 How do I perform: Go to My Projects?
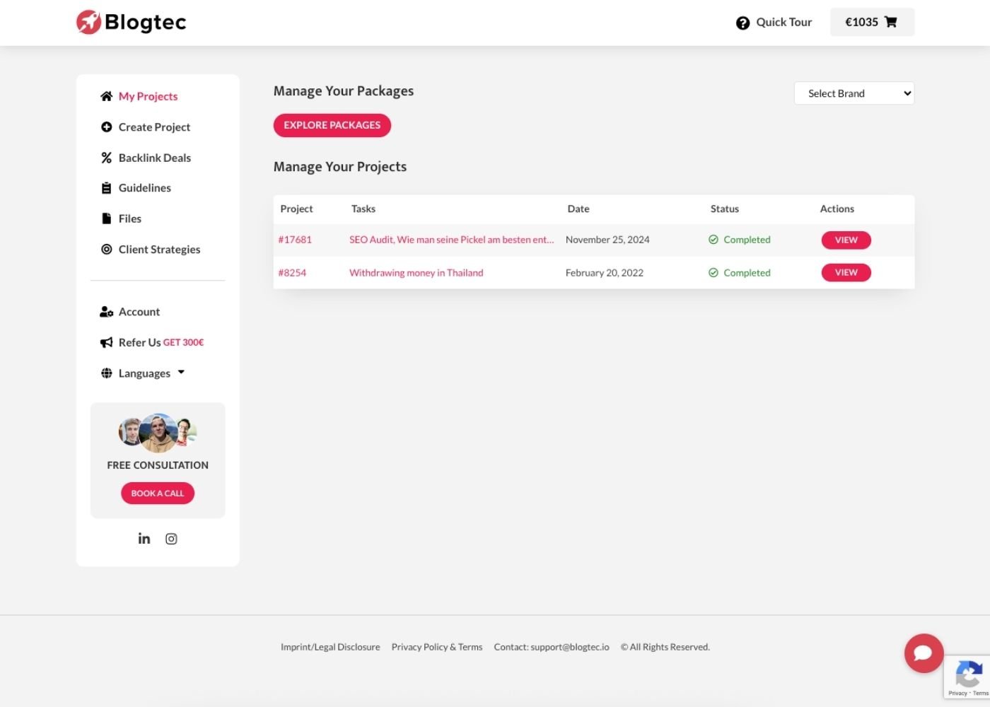coord(148,96)
